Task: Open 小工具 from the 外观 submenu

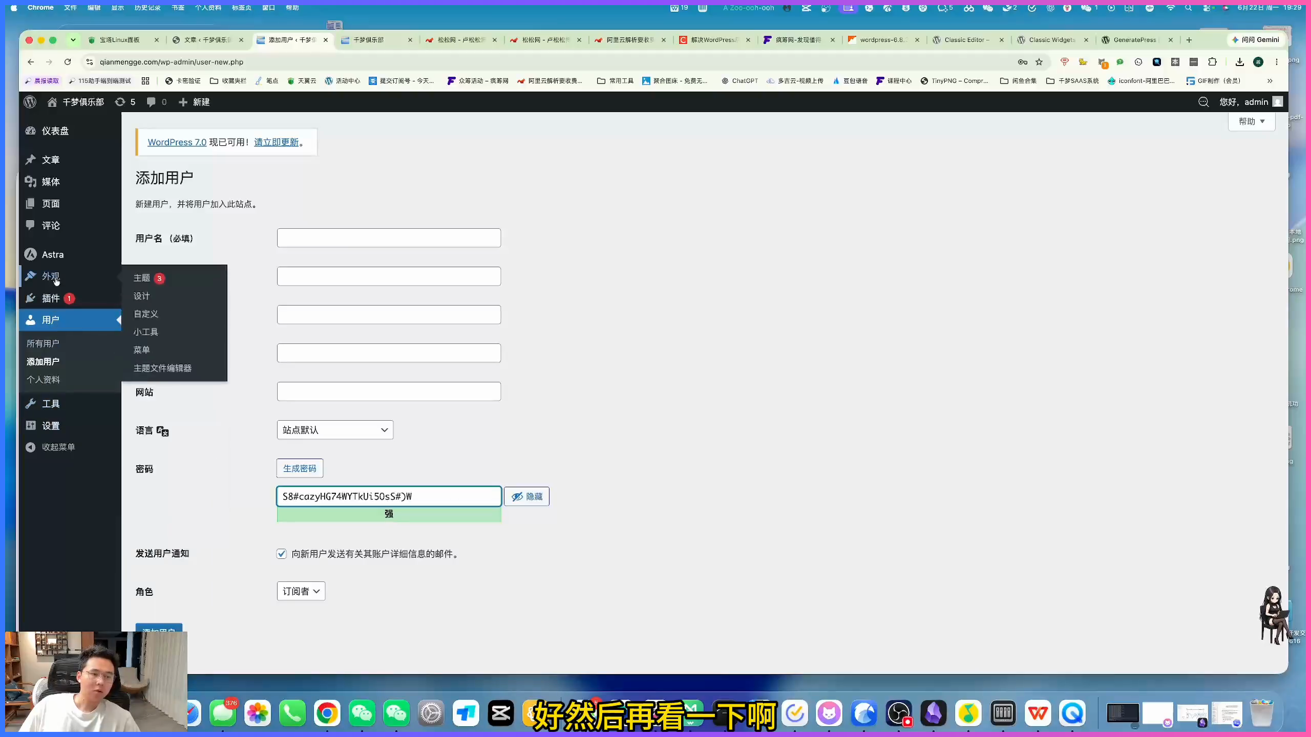Action: point(146,332)
